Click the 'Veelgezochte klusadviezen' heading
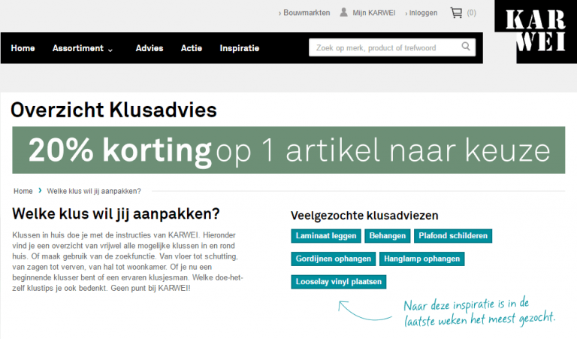 [x=364, y=215]
